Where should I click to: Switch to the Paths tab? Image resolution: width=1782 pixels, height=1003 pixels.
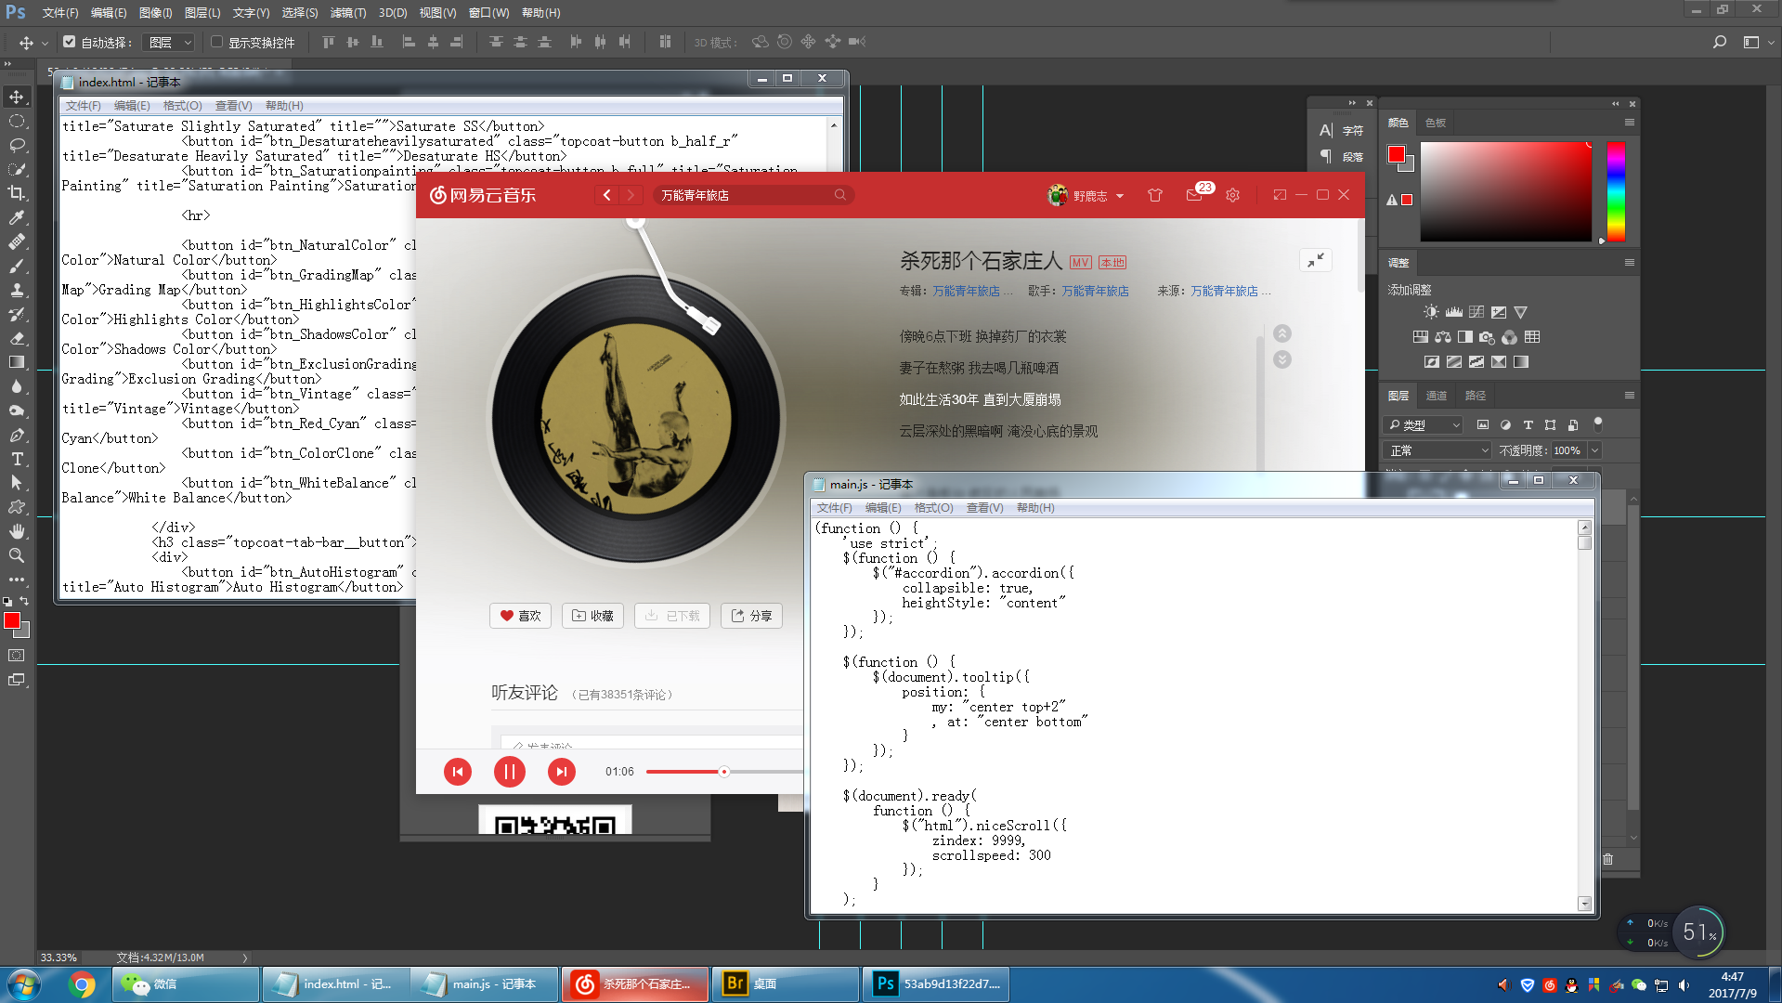(1476, 395)
